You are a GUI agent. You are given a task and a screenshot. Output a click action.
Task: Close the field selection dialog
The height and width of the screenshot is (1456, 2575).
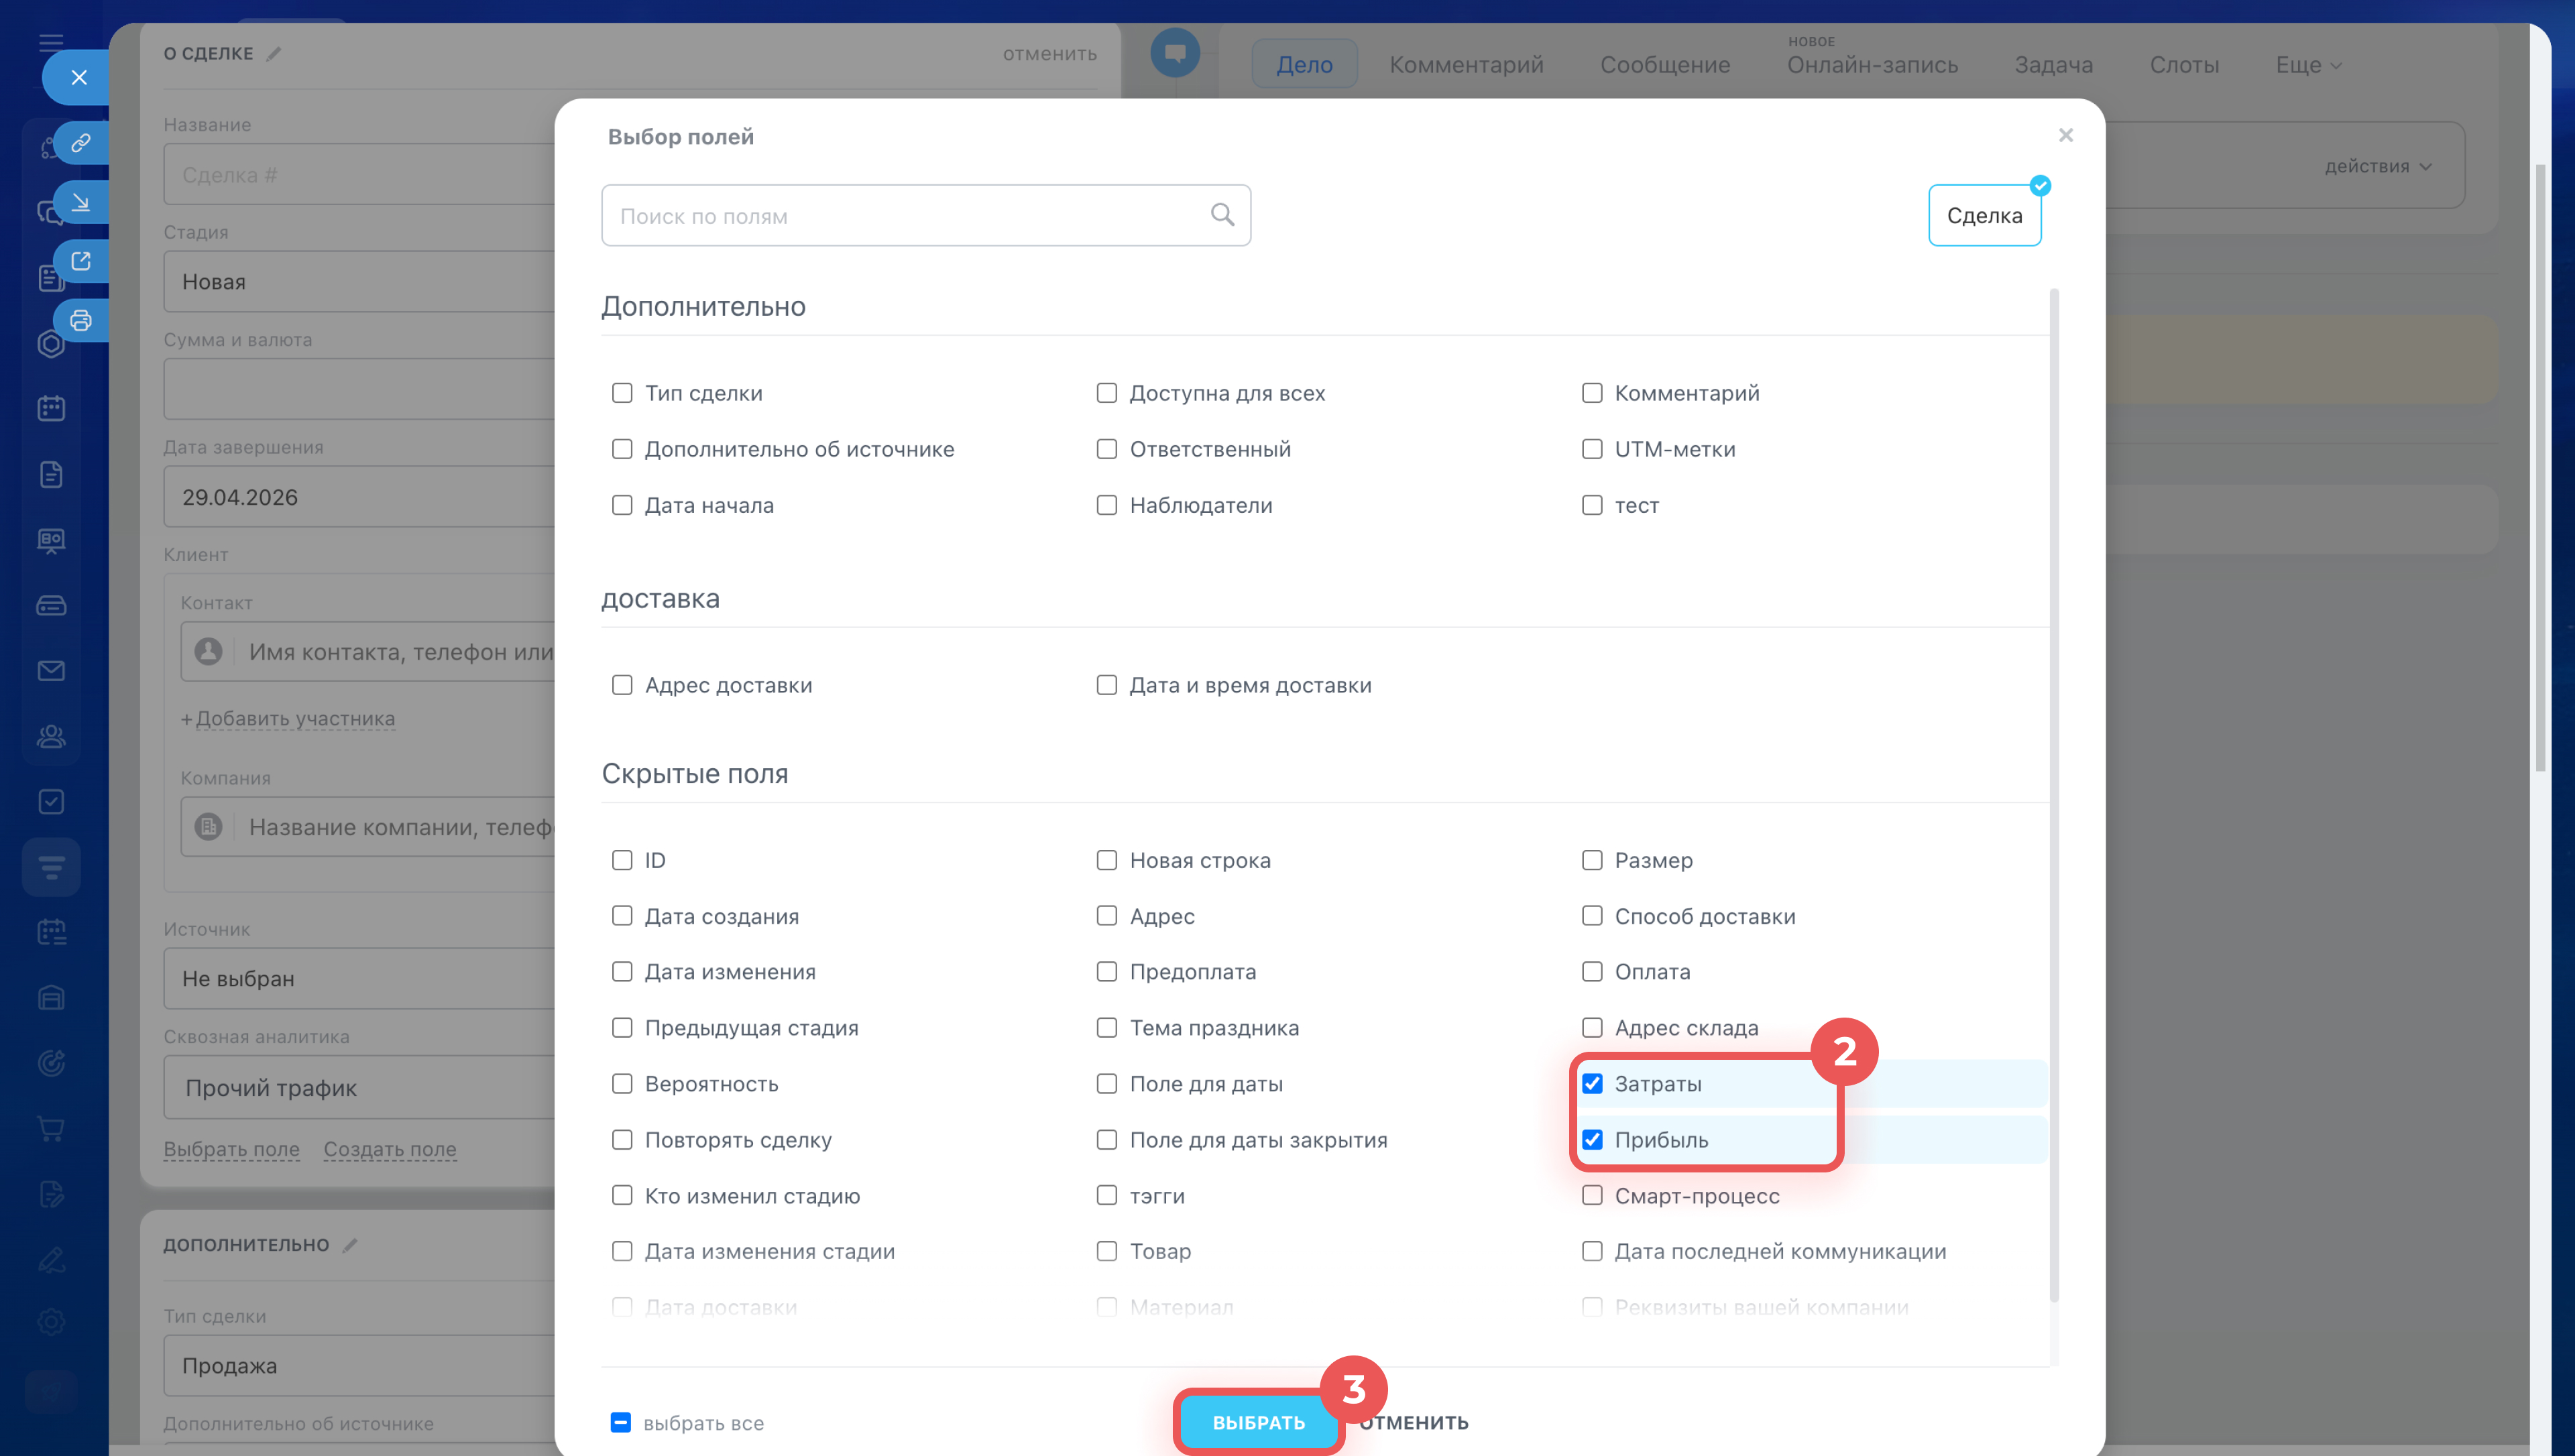click(x=2065, y=135)
